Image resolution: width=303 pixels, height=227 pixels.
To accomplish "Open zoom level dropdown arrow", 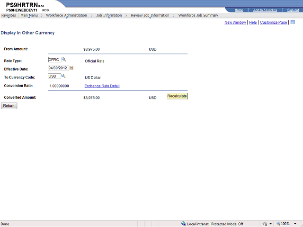I will click(295, 224).
